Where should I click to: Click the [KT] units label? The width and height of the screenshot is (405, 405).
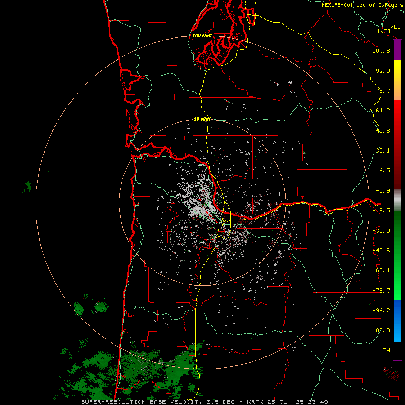pos(384,31)
